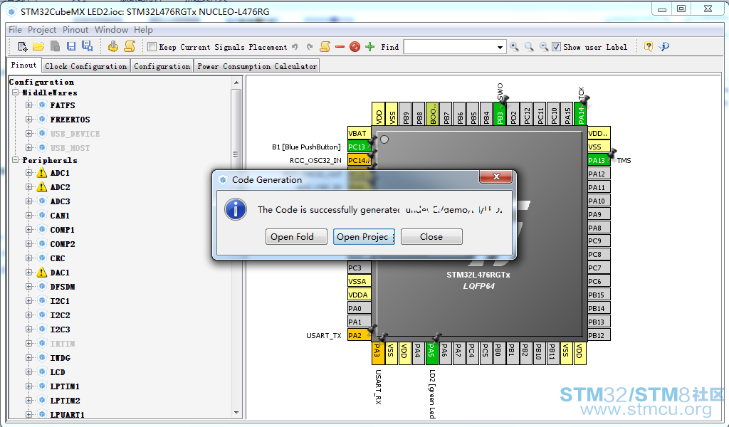
Task: Expand the LCD node
Action: point(28,372)
